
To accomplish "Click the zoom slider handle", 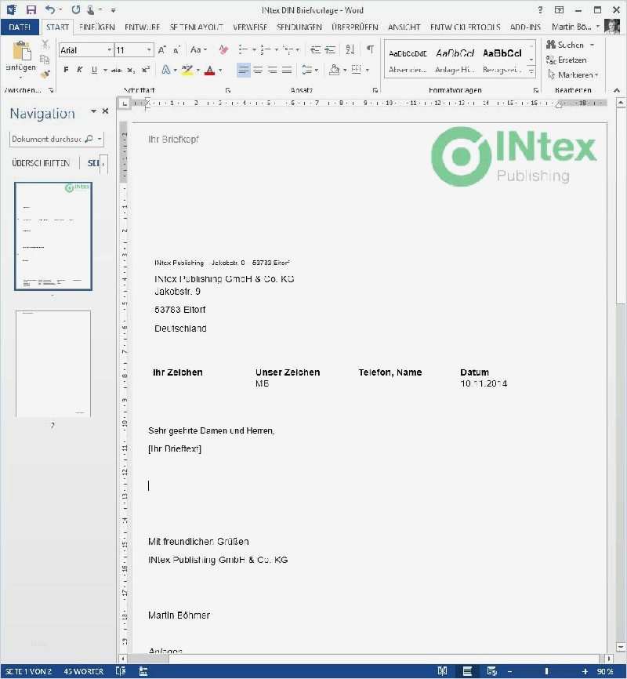I will pyautogui.click(x=546, y=672).
